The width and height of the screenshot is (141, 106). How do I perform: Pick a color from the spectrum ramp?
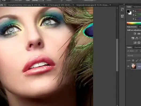[134, 23]
